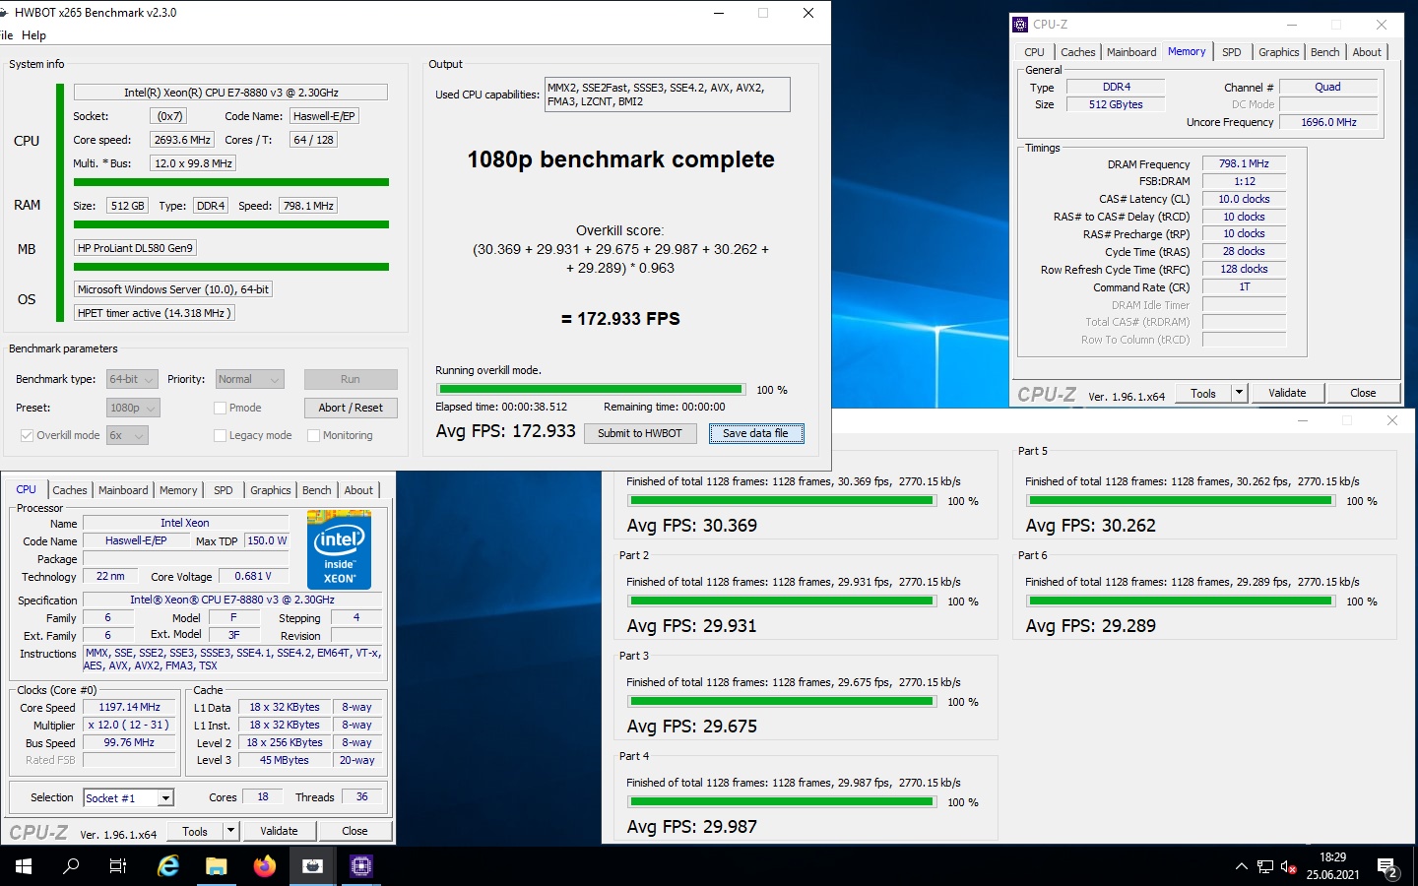Click Tools button in CPU-Z Memory window
The image size is (1418, 886).
pos(1203,393)
